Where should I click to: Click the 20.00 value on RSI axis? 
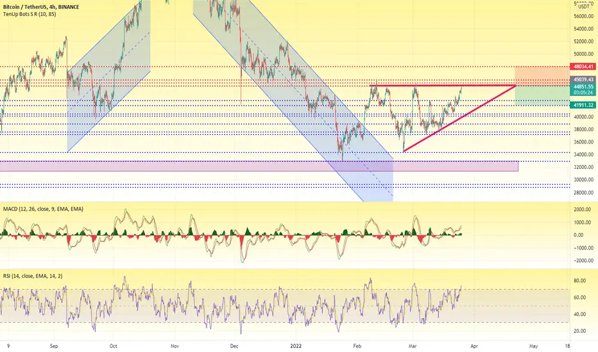coord(580,331)
